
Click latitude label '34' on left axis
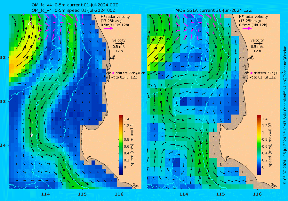pos(3,145)
